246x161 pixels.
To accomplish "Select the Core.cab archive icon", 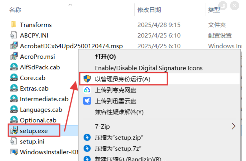I will click(x=14, y=77).
